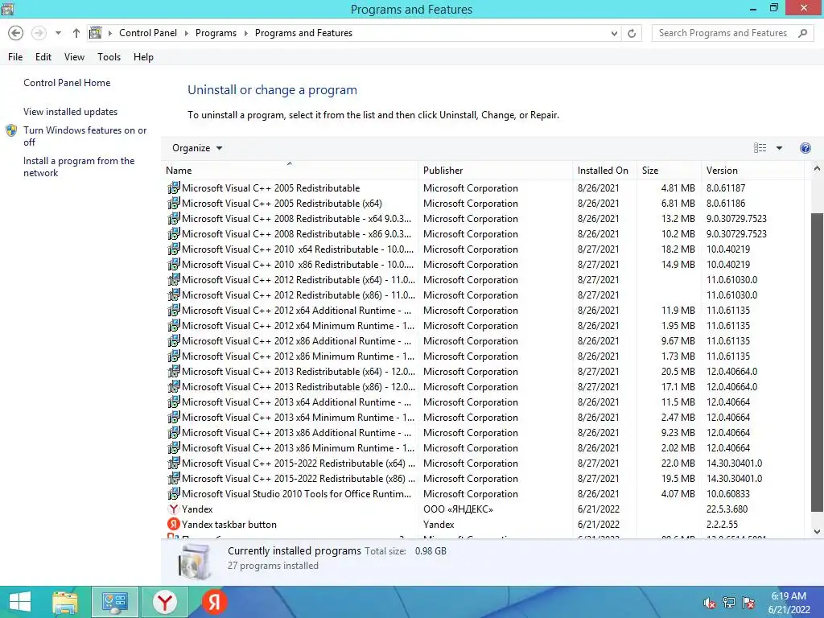Click the red Yandex Я taskbar icon
The width and height of the screenshot is (824, 618).
coord(214,602)
